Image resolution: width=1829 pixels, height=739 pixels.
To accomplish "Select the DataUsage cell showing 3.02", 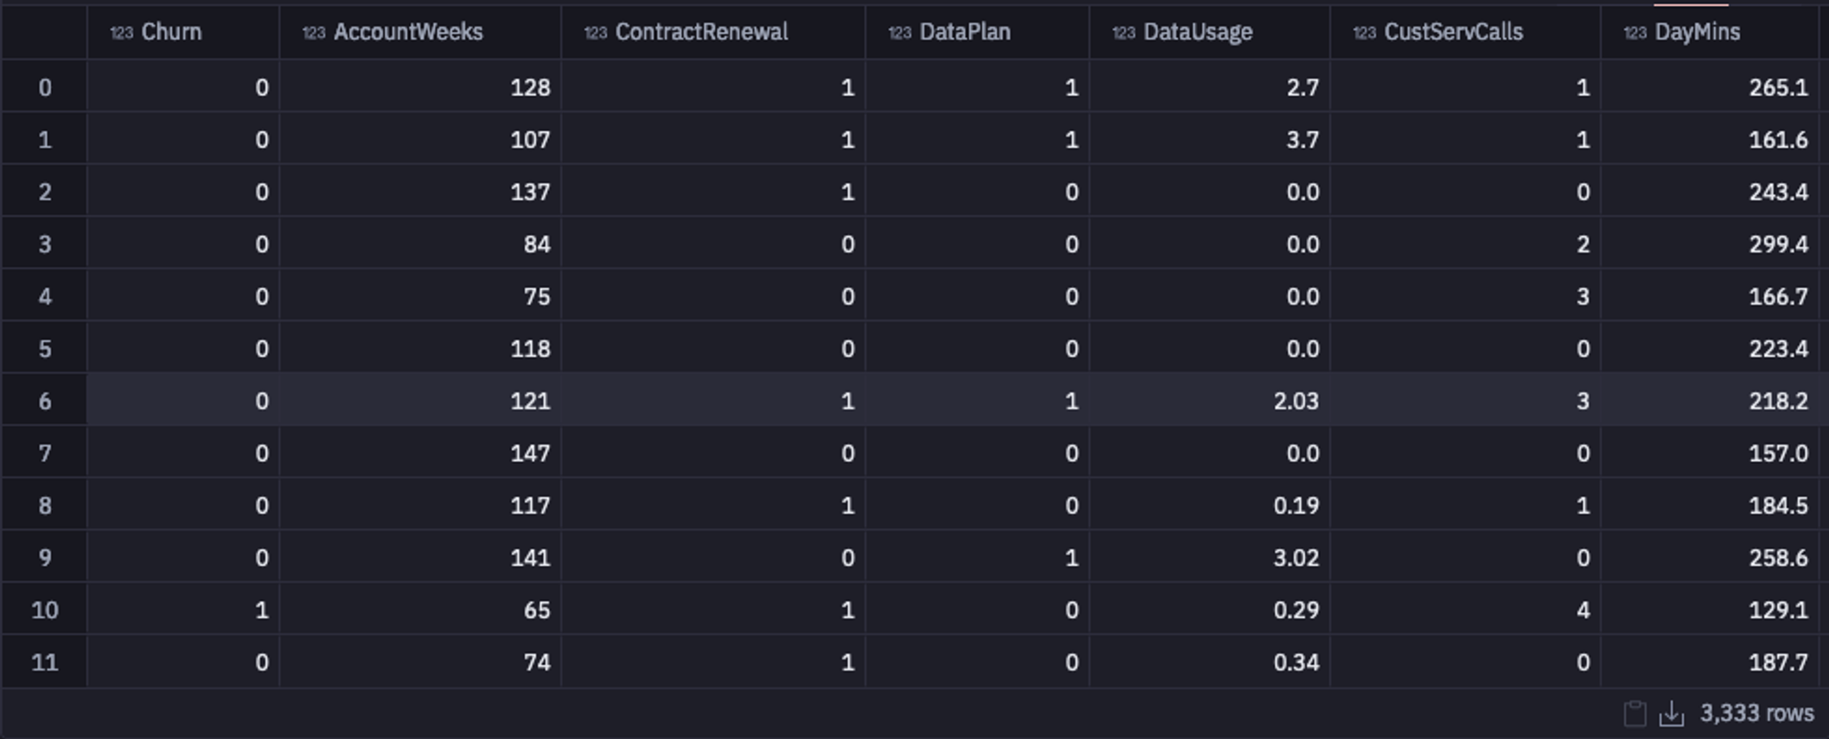I will pos(1296,558).
